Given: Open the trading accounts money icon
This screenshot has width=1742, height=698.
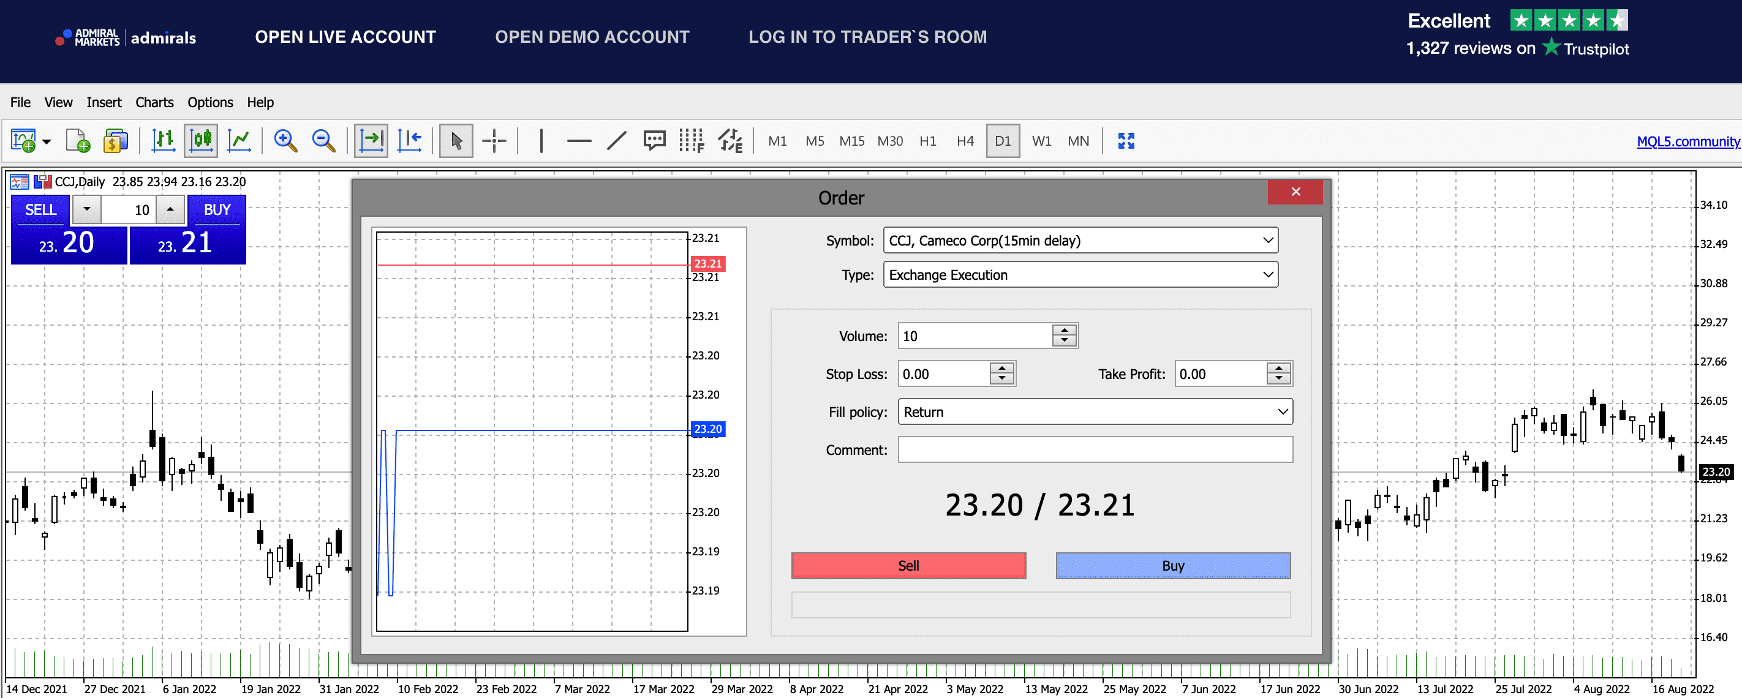Looking at the screenshot, I should tap(116, 141).
